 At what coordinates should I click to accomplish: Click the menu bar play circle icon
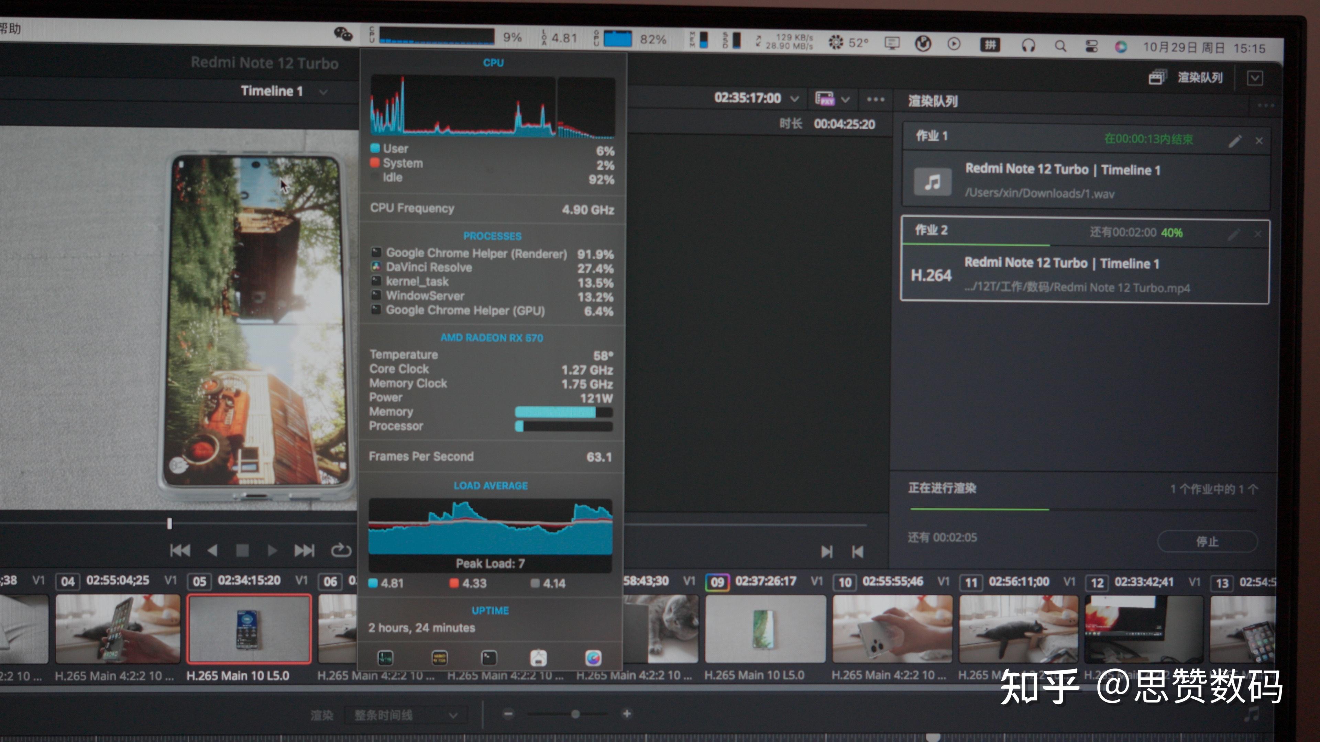tap(954, 44)
